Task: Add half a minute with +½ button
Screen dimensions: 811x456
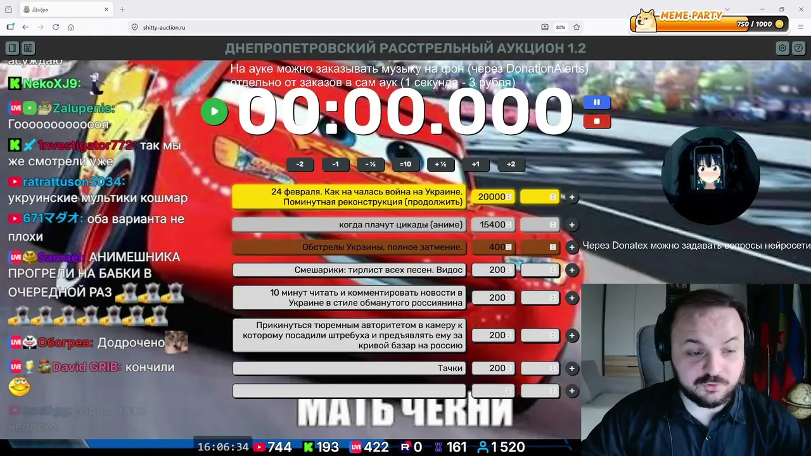Action: (x=440, y=164)
